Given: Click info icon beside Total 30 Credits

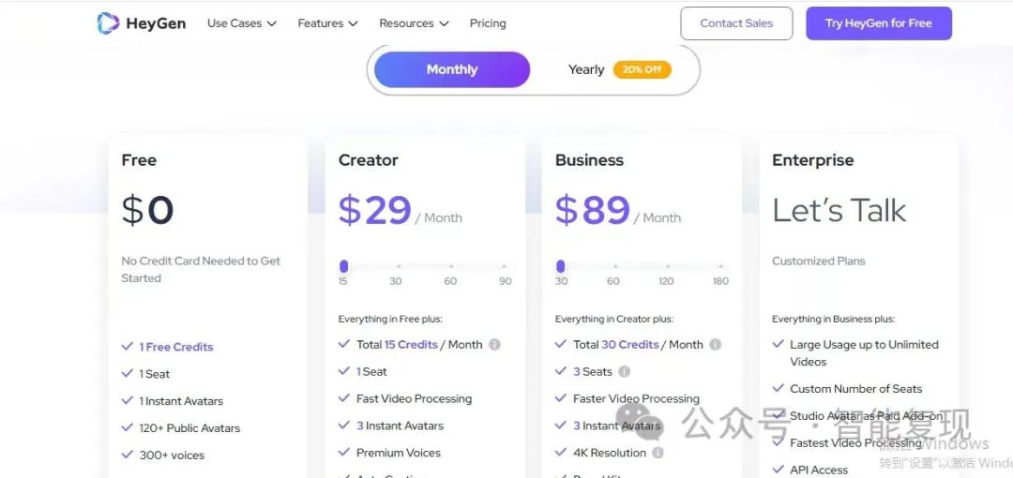Looking at the screenshot, I should [715, 344].
